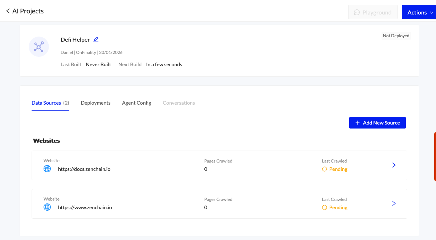Switch to the Deployments tab
436x240 pixels.
coord(95,103)
